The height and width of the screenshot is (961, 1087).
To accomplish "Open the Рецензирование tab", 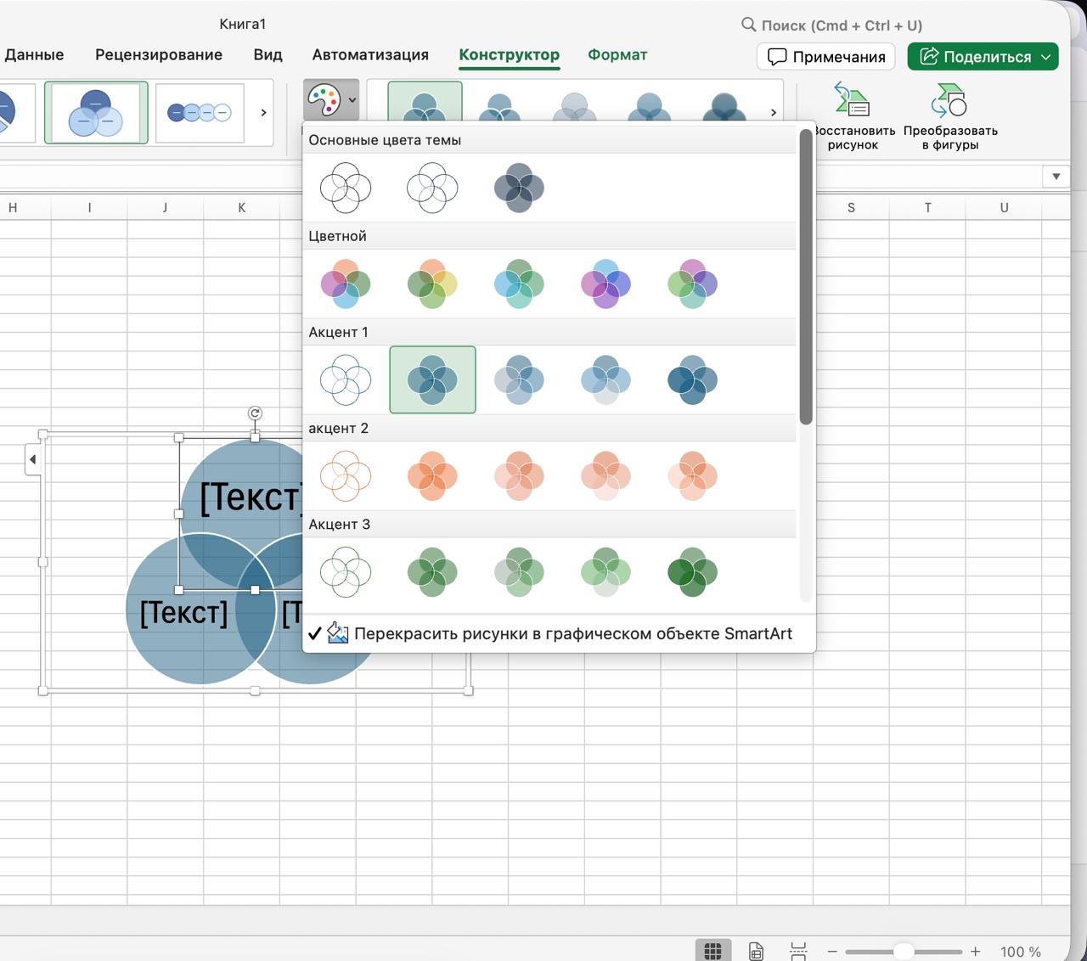I will 159,54.
